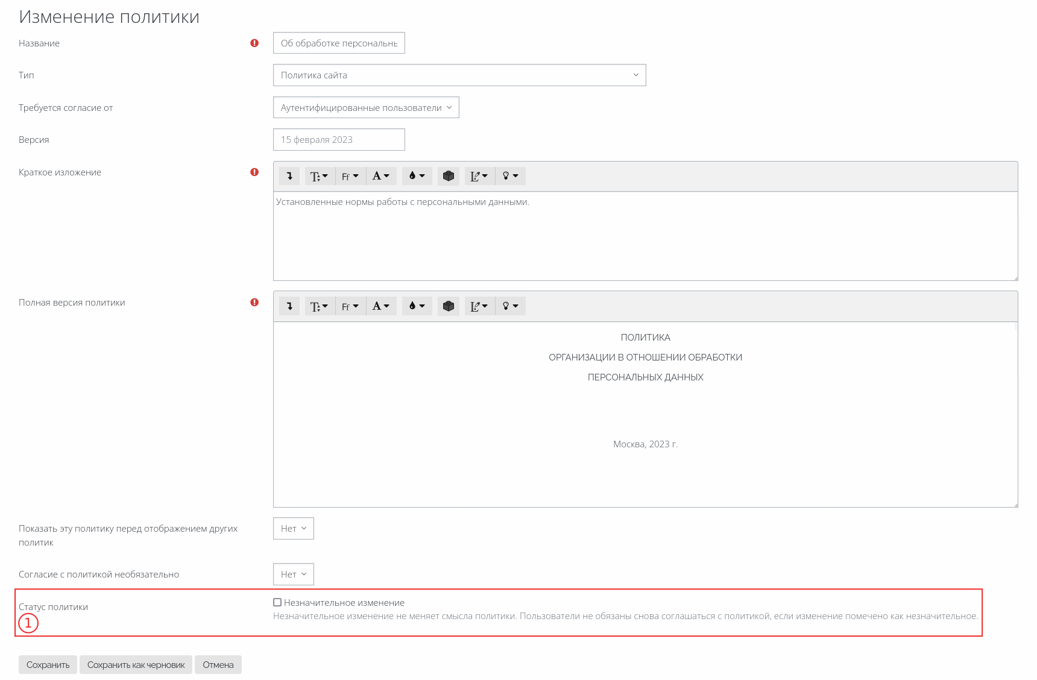Open droplet color menu in Полная версия editor
The width and height of the screenshot is (1037, 680).
point(417,306)
